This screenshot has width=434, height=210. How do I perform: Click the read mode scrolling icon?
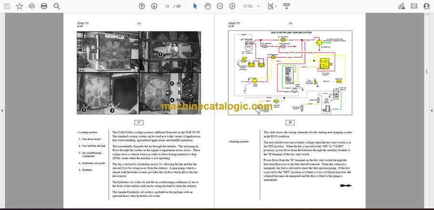click(286, 6)
